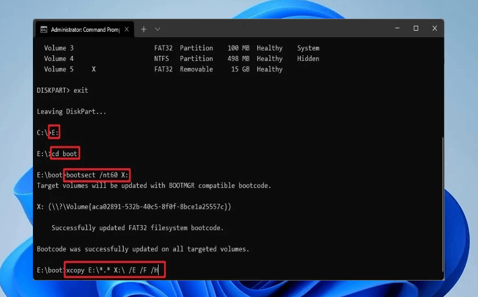
Task: Click the volume GUID line starting 'X: (\\?\Volume'
Action: [134, 207]
